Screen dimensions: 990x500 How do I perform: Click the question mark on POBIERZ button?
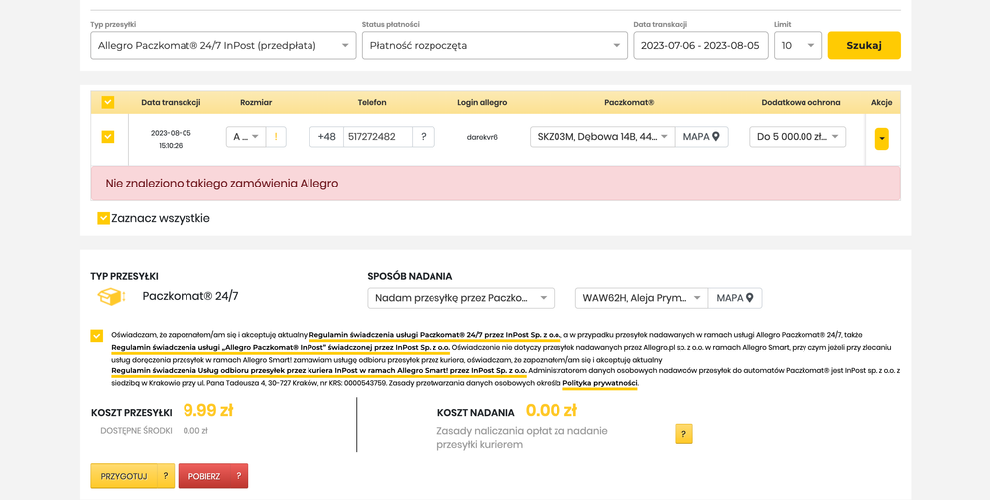[239, 476]
